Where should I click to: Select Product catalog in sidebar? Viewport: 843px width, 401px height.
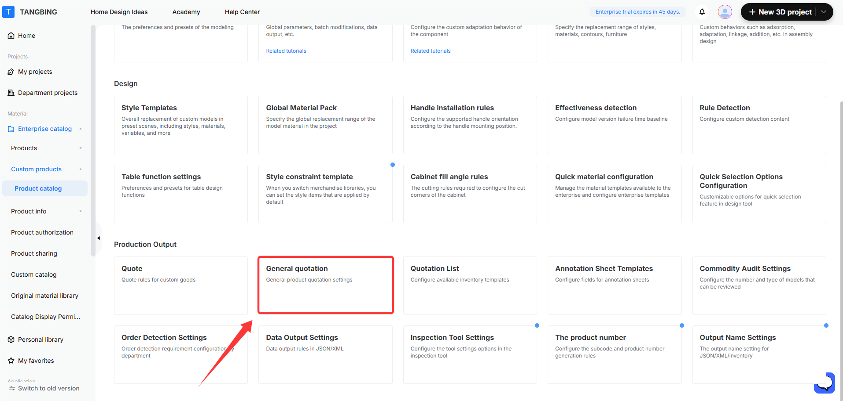point(45,188)
